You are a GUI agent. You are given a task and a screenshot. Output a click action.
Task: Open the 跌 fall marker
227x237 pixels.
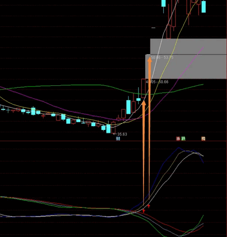point(183,139)
